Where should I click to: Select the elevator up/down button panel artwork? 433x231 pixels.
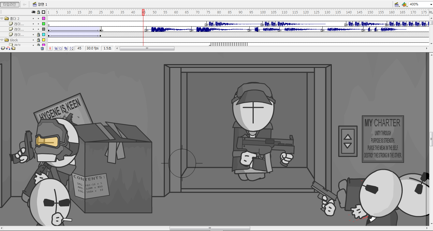[348, 141]
